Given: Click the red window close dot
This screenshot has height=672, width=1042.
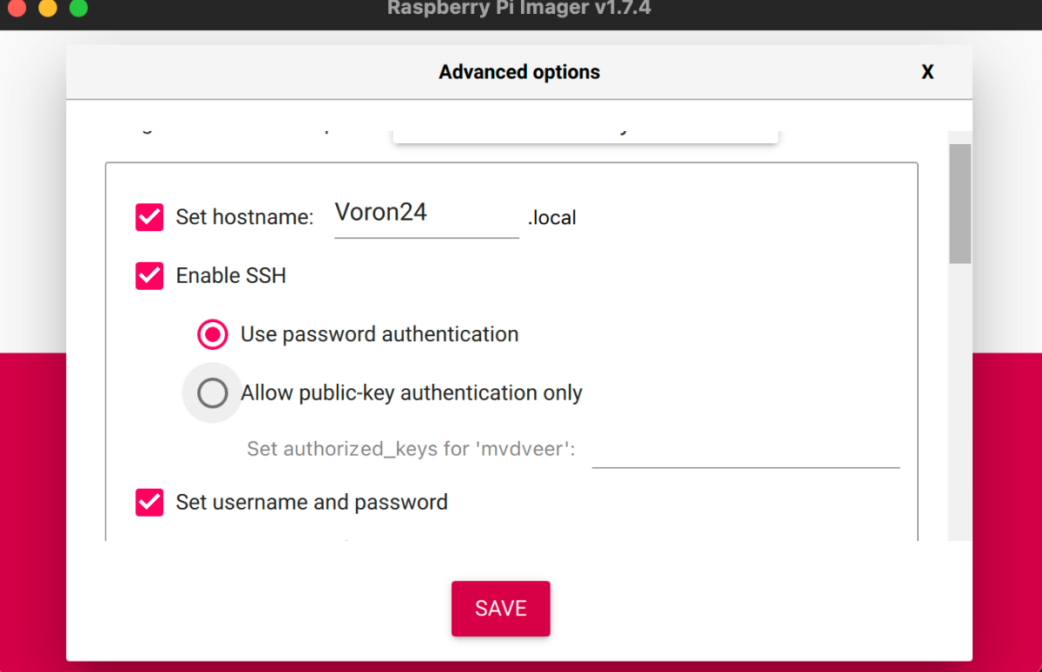Looking at the screenshot, I should click(18, 8).
